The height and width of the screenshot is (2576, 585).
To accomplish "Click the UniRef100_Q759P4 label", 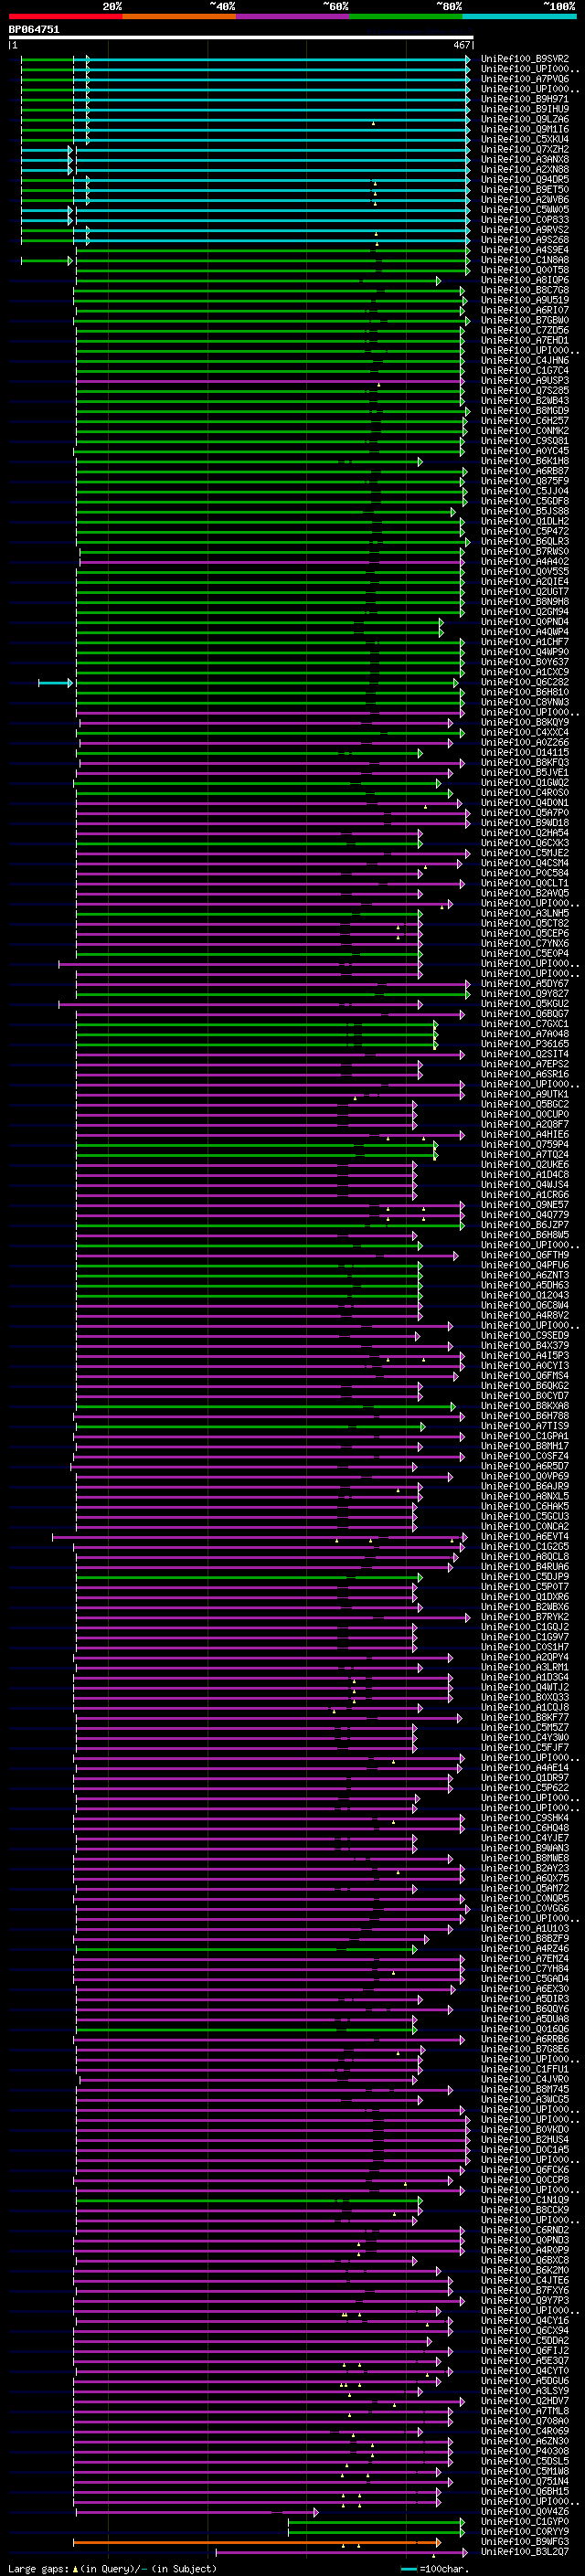I will tap(525, 1144).
